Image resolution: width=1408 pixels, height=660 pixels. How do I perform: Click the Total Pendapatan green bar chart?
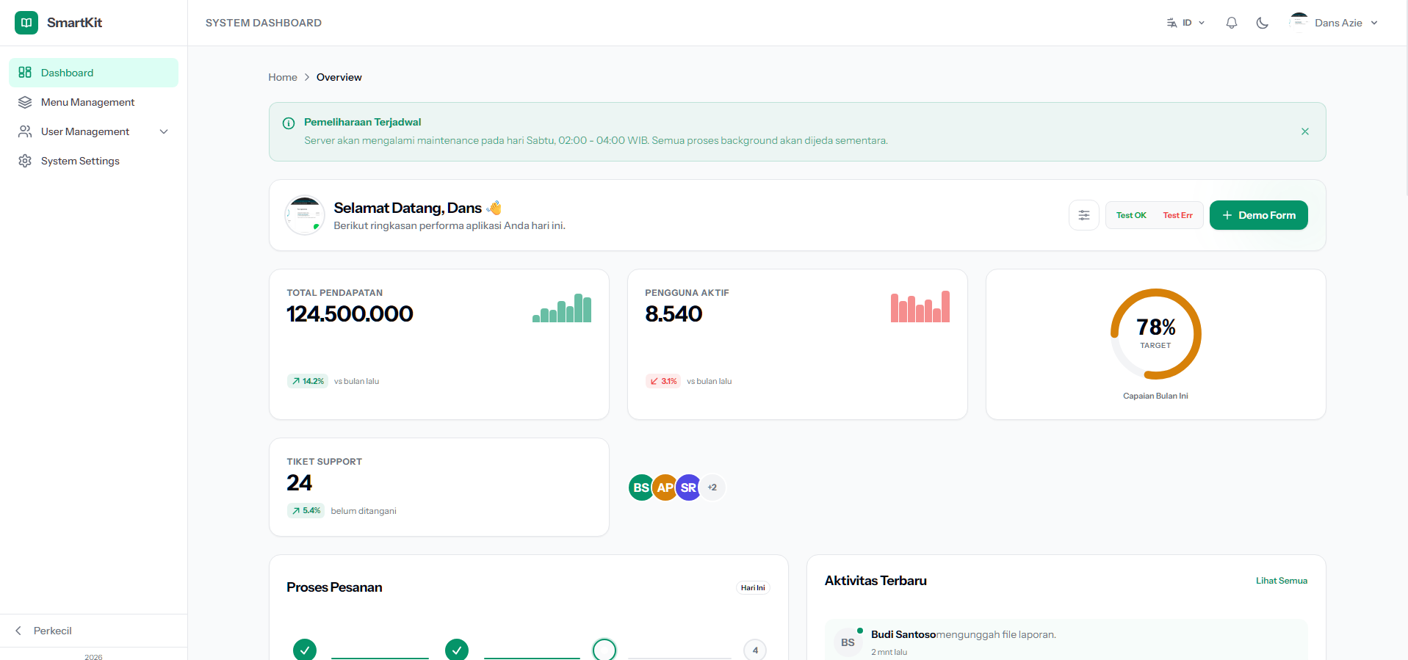[562, 308]
